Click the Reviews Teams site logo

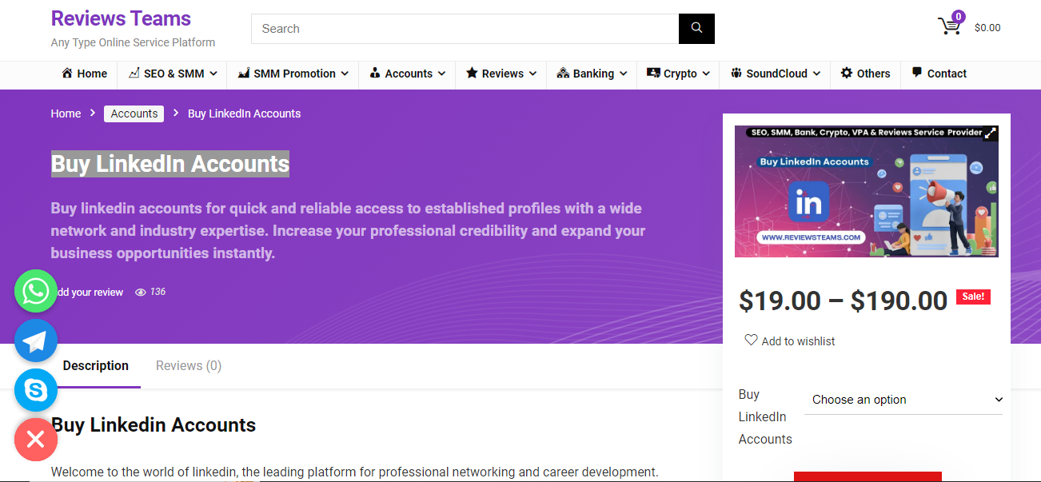coord(121,18)
